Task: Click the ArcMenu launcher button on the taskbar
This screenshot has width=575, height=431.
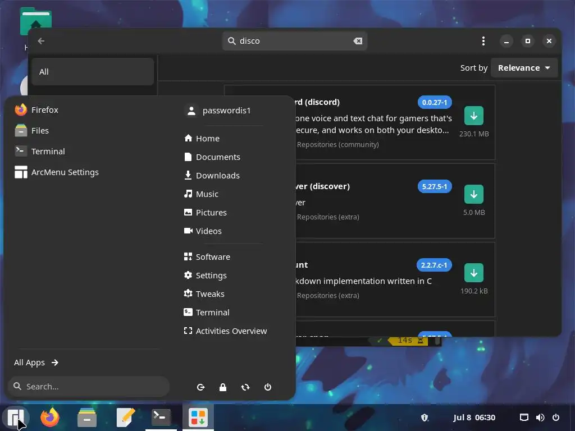Action: click(x=15, y=418)
